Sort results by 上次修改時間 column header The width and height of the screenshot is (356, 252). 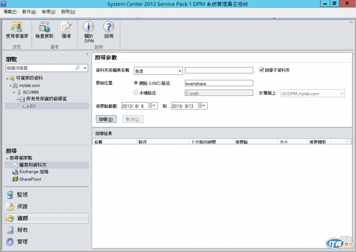(x=211, y=142)
